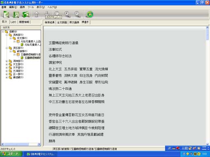Open the ヘルプ menu

52,7
